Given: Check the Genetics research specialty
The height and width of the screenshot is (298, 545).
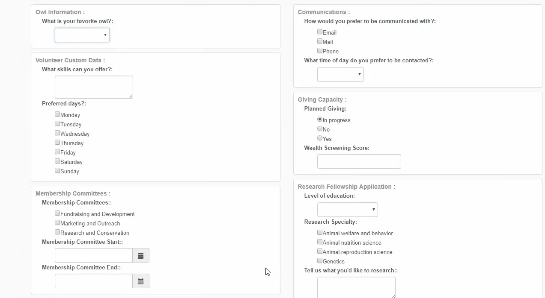Looking at the screenshot, I should point(320,260).
